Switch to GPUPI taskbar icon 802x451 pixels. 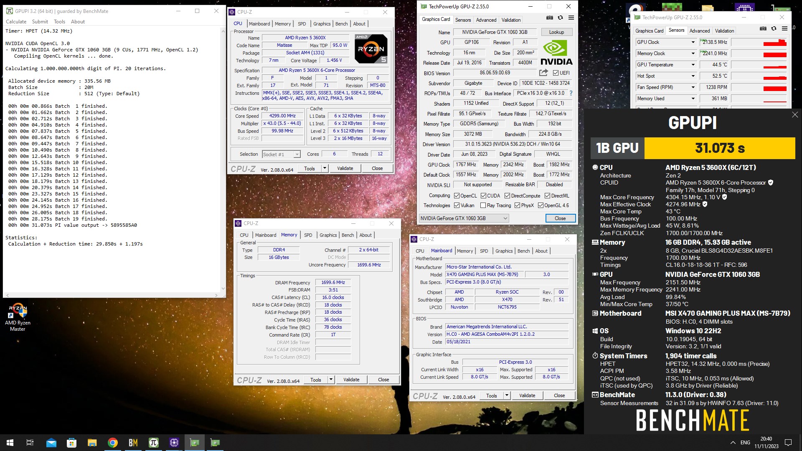pyautogui.click(x=154, y=443)
